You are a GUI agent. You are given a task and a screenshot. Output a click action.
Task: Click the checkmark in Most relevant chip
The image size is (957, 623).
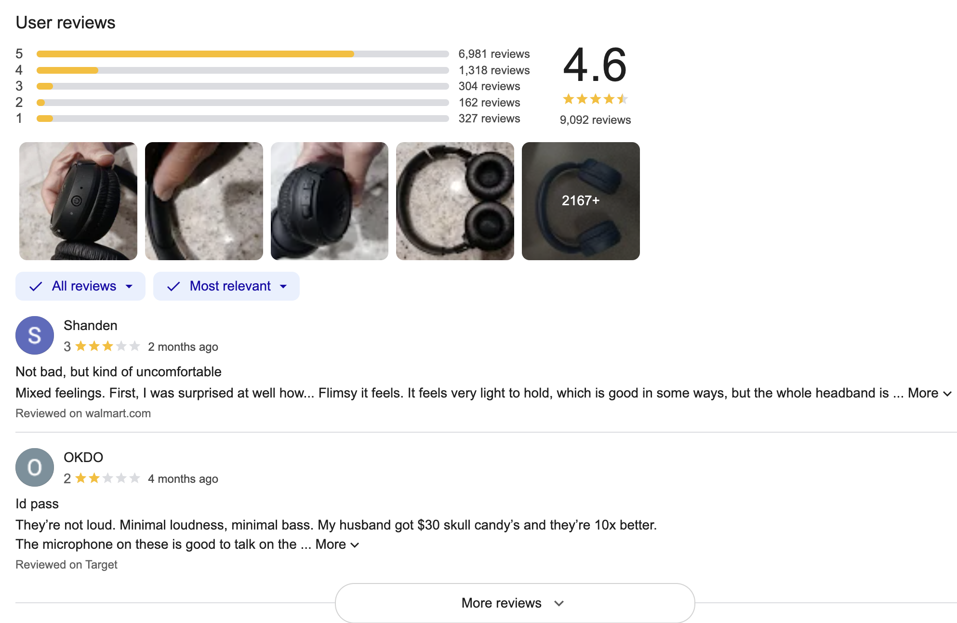(174, 286)
